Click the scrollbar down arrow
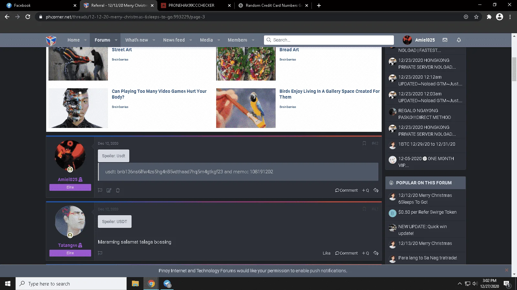This screenshot has width=517, height=290. (514, 274)
